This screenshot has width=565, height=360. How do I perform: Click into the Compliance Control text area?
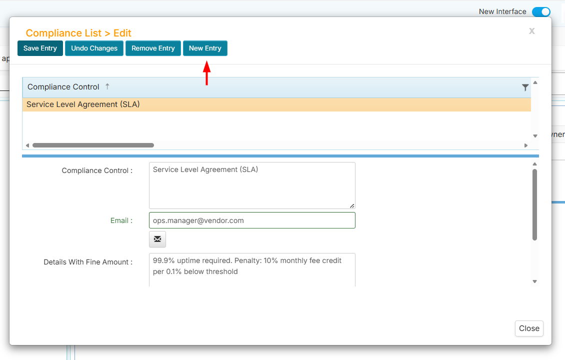[x=252, y=185]
